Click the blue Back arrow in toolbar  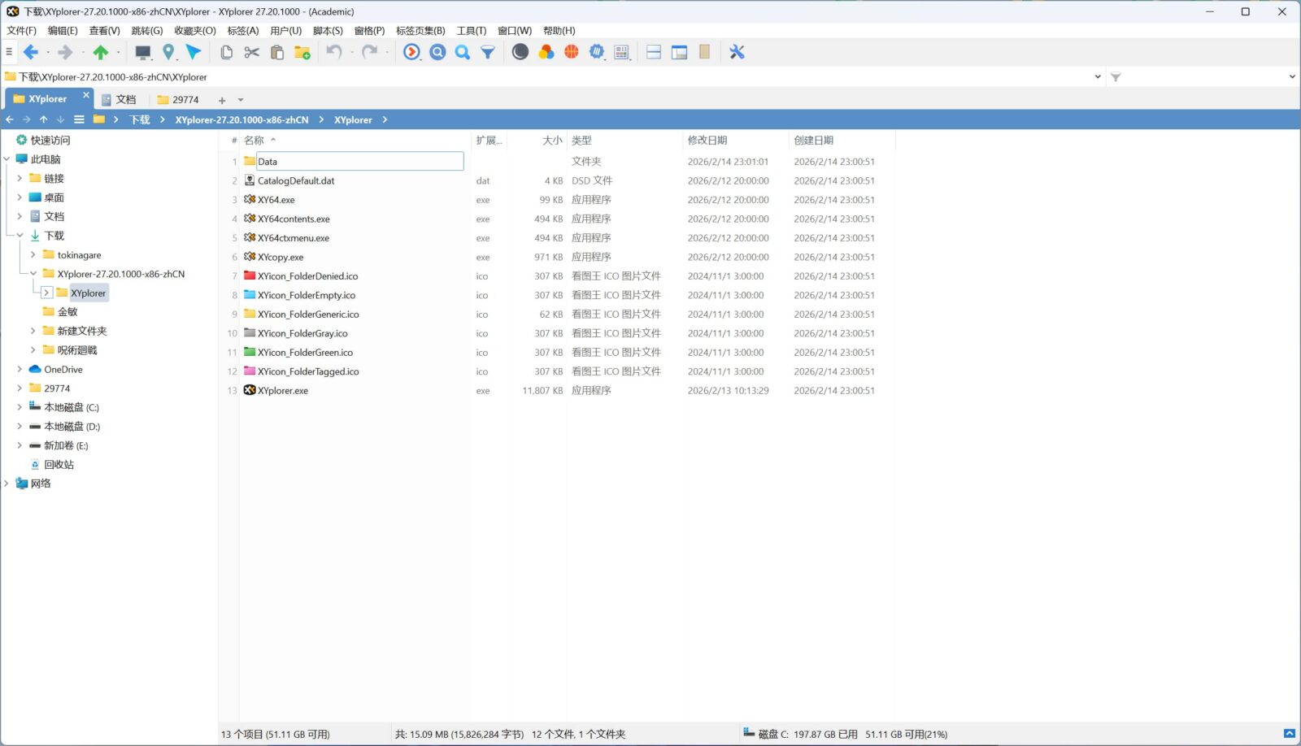point(31,52)
